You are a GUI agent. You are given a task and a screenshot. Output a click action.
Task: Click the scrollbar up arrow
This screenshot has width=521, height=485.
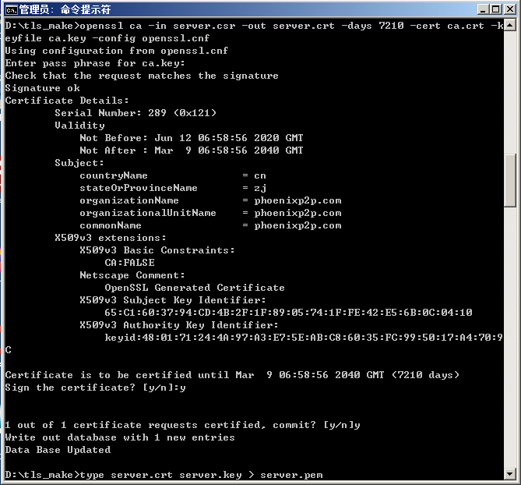(509, 25)
